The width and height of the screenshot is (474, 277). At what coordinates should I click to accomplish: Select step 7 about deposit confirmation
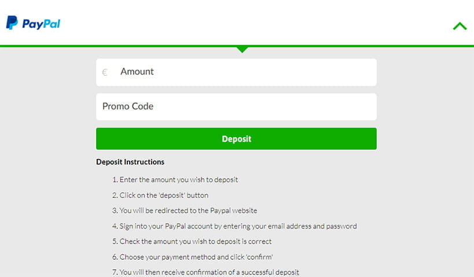[205, 272]
